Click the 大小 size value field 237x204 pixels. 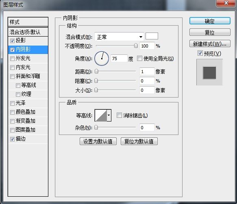(147, 90)
